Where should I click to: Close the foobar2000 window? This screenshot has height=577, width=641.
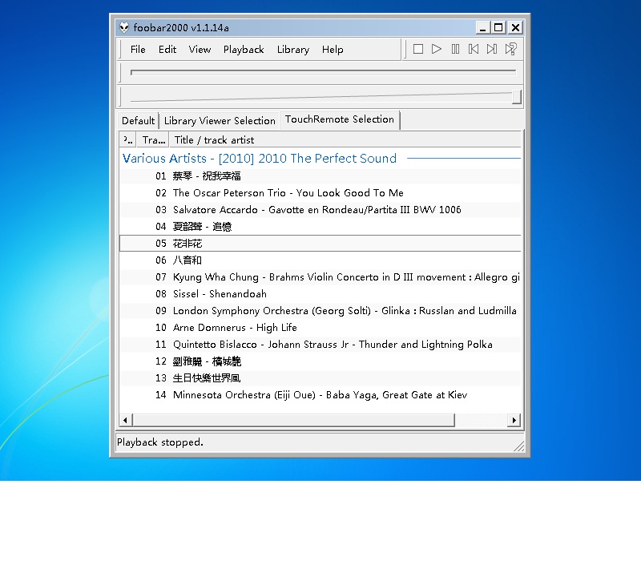coord(515,27)
